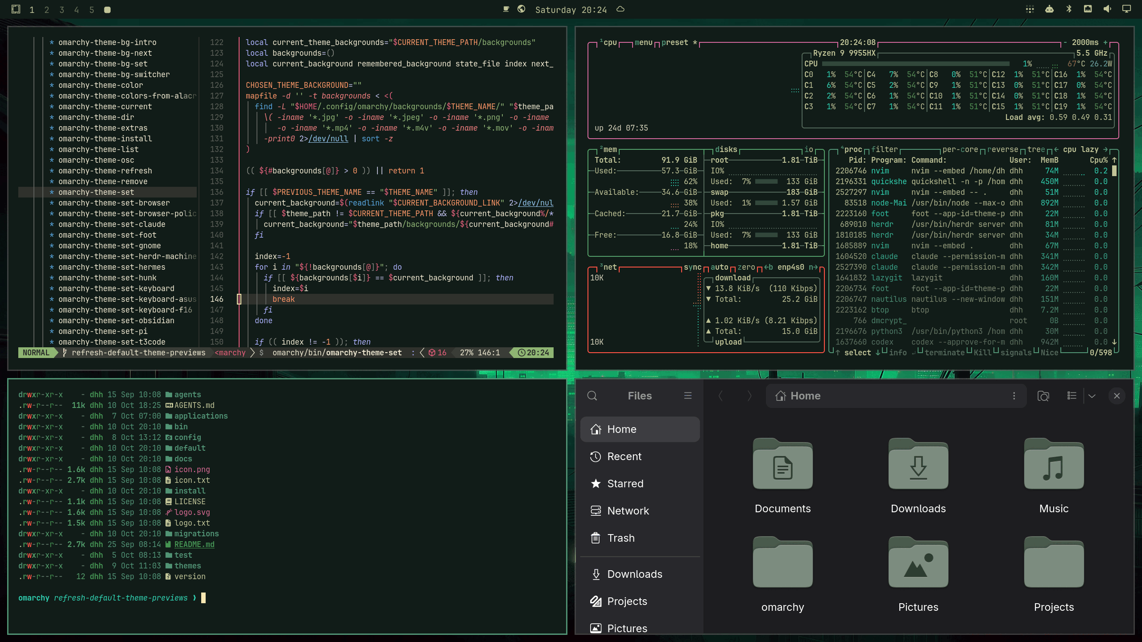
Task: Select Recent in the Files sidebar
Action: pos(640,457)
